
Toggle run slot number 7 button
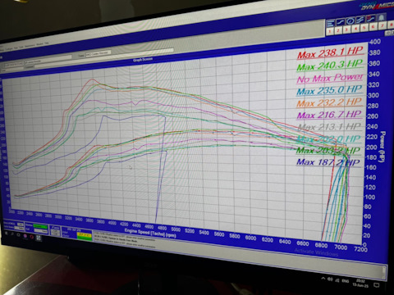click(383, 25)
